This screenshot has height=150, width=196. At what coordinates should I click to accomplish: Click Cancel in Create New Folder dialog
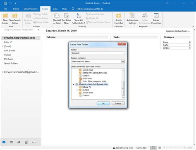click(x=118, y=103)
